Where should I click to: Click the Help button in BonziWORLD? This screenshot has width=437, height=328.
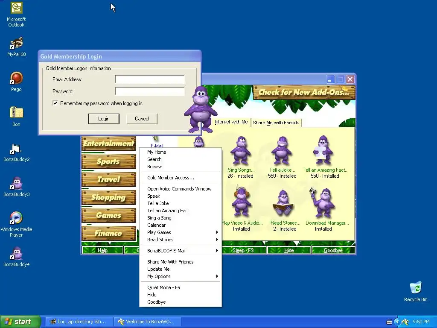coord(102,250)
